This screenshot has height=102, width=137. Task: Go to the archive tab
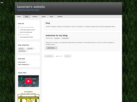pyautogui.click(x=35, y=17)
